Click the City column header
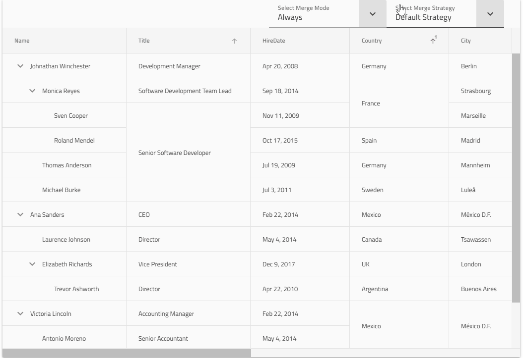 (466, 41)
